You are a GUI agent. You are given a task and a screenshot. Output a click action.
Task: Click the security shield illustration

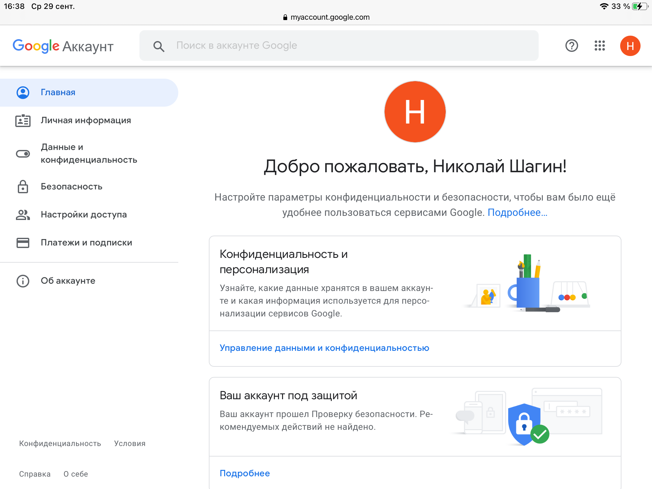(x=528, y=417)
